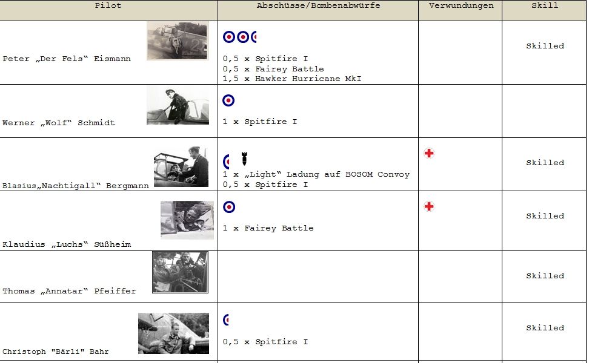Click the half roundel in Bergmann's row
The height and width of the screenshot is (363, 589).
226,162
